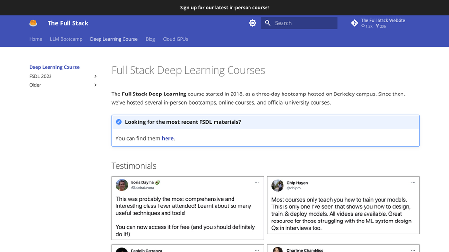
Task: Click the pencil note icon in the callout
Action: coord(119,122)
